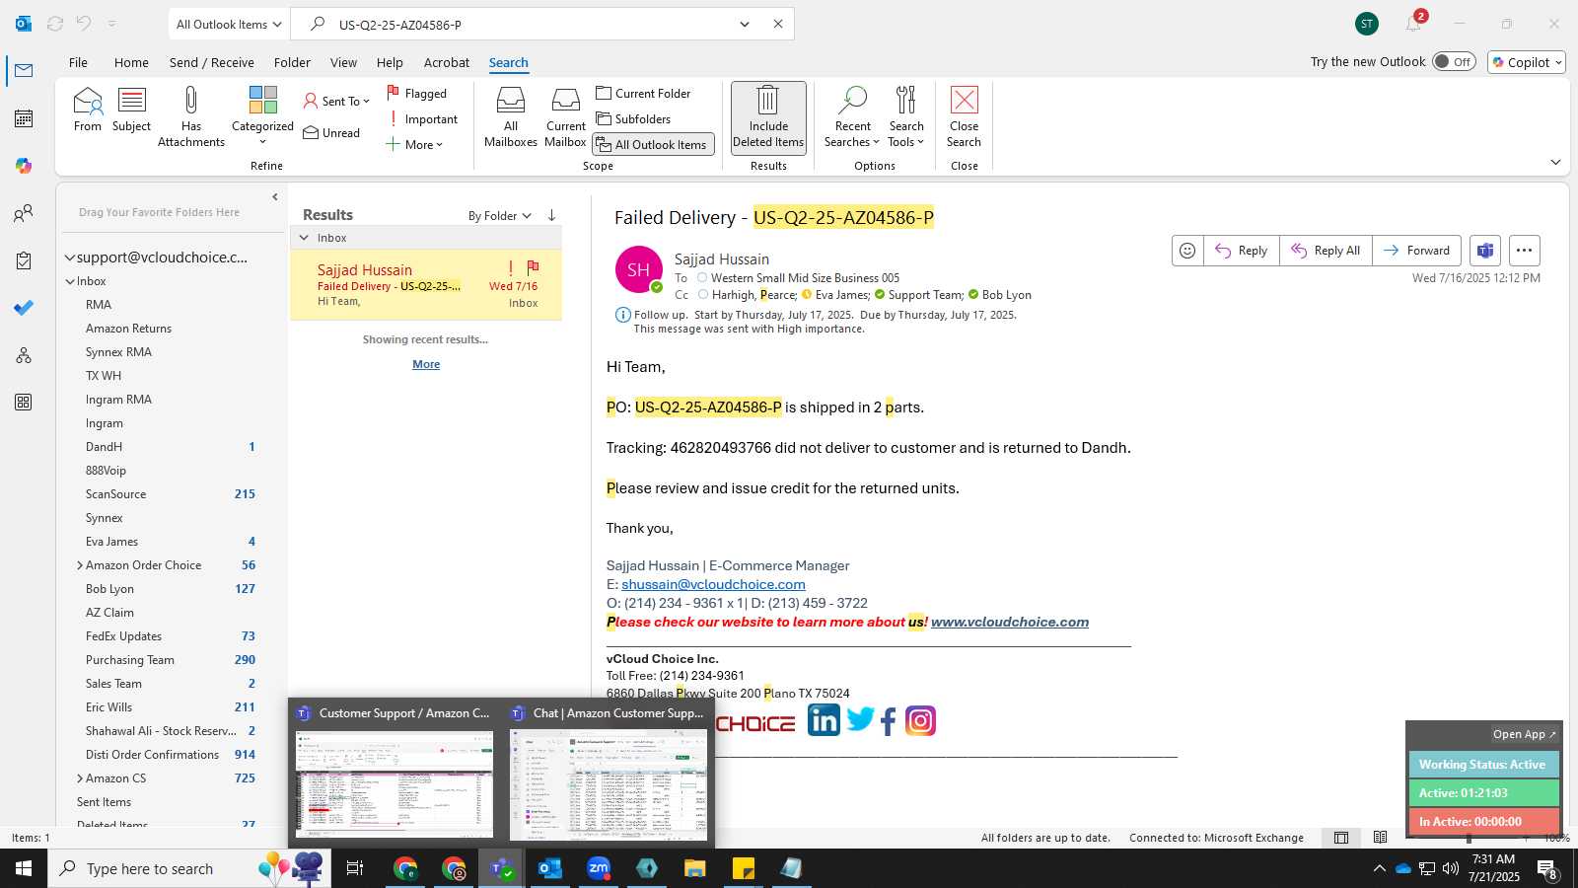Expand More refine options dropdown
This screenshot has height=888, width=1578.
[414, 144]
